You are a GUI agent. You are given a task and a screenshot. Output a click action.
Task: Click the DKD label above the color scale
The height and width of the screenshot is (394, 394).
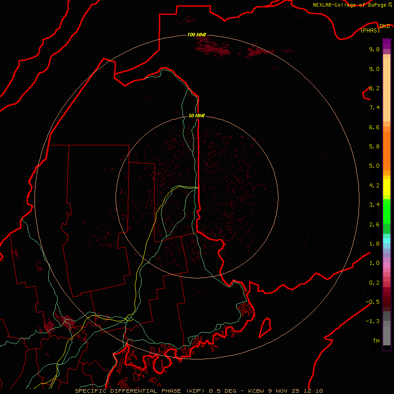tap(384, 26)
